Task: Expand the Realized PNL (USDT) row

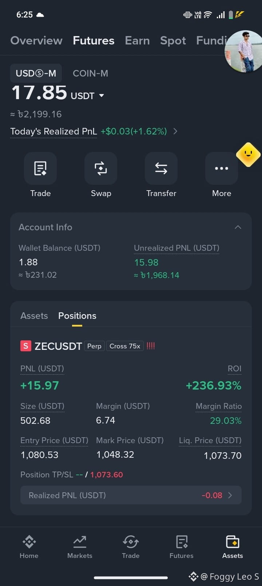Action: (131, 495)
